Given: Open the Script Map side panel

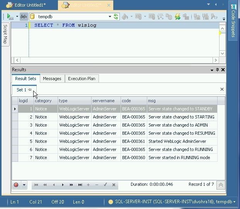Looking at the screenshot, I should (x=5, y=34).
